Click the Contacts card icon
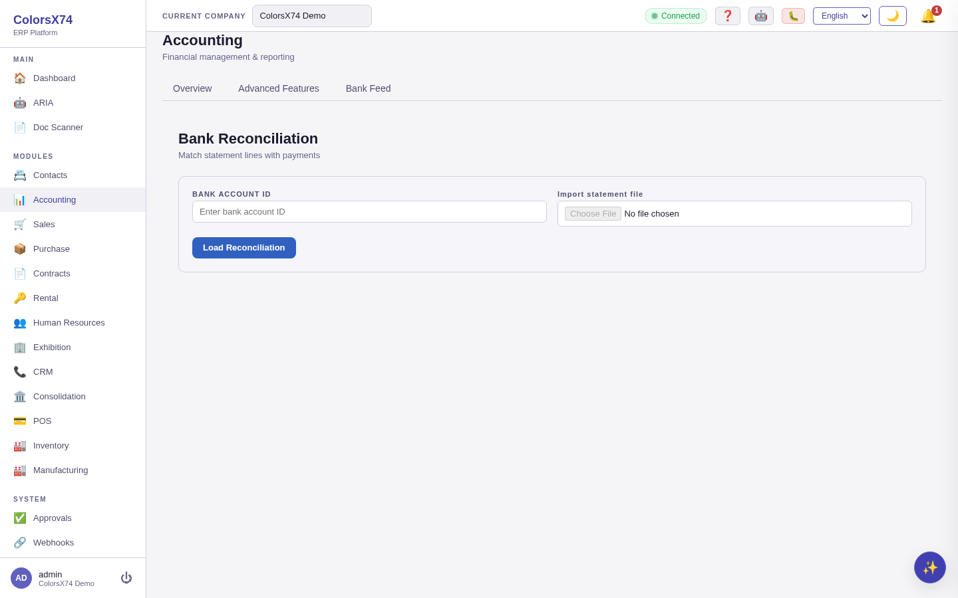Screen dimensions: 958x598 point(20,175)
